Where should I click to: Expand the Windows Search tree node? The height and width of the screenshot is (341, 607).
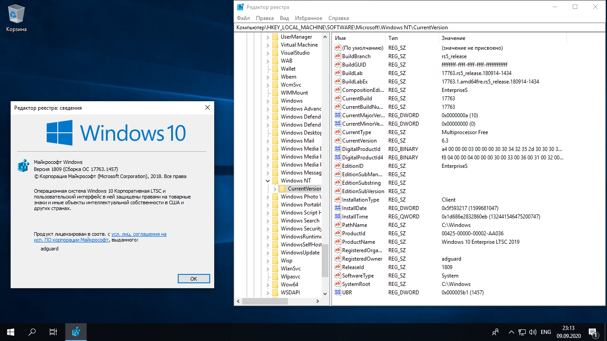pyautogui.click(x=268, y=221)
